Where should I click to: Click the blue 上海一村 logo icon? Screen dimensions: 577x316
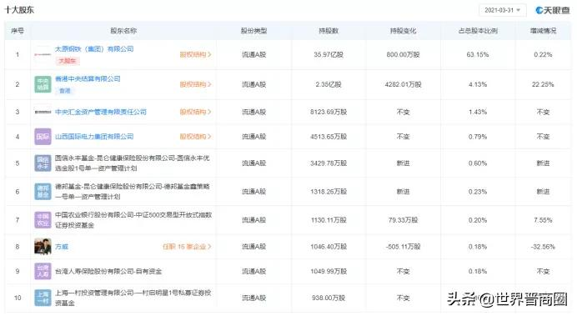coord(43,298)
